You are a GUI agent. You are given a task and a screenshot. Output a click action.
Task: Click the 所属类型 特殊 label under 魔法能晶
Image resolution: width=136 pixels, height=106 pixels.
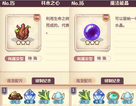[92, 59]
